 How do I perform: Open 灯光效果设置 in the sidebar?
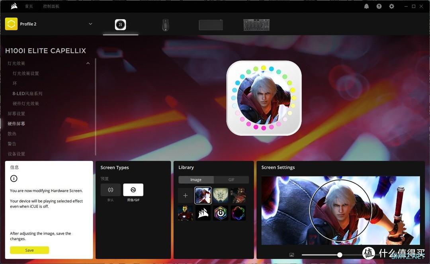26,74
